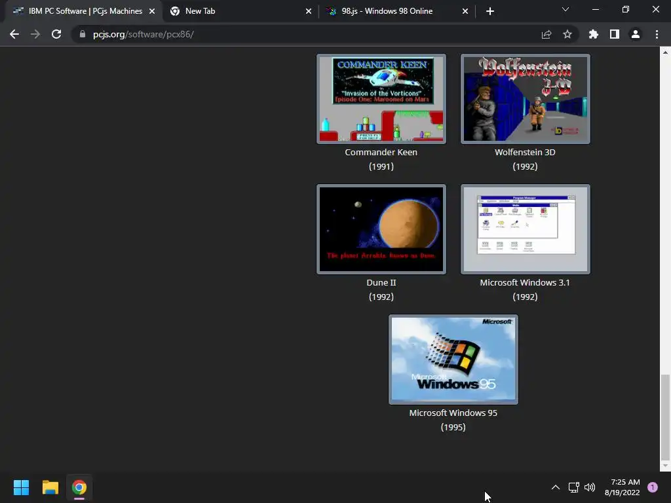Screen dimensions: 671x503
Task: Click the Wolfenstein 3D title link
Action: [x=525, y=152]
